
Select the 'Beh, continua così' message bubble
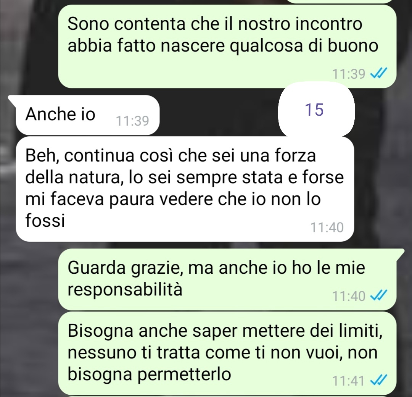(x=185, y=189)
